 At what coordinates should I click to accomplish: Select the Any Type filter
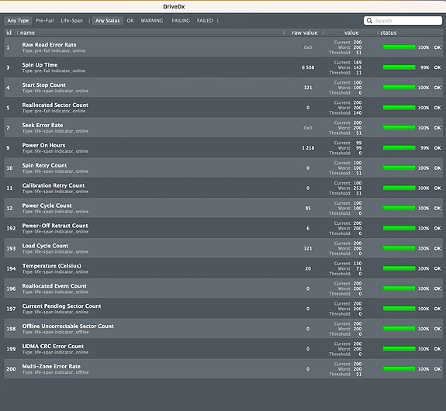coord(18,21)
